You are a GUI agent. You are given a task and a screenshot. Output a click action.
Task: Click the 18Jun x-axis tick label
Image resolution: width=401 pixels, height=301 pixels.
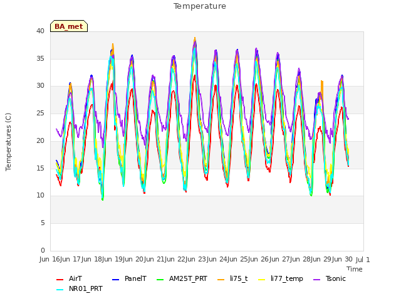(103, 260)
